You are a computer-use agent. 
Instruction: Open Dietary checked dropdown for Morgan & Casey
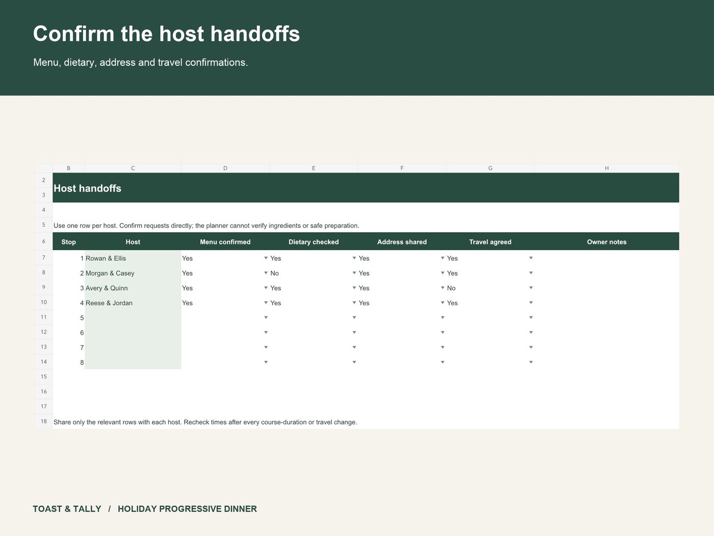[x=354, y=273]
